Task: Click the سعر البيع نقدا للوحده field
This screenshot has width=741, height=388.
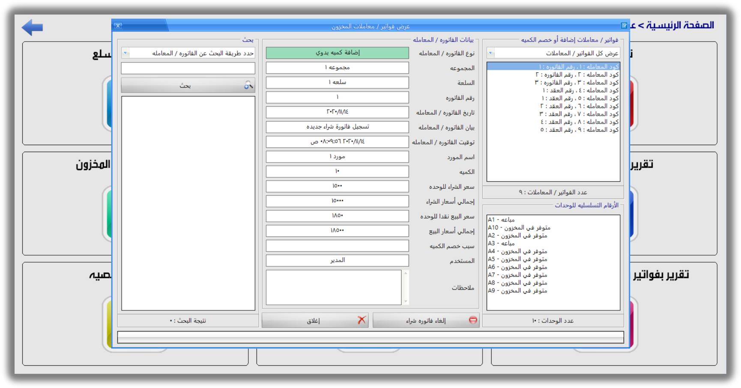Action: (338, 216)
